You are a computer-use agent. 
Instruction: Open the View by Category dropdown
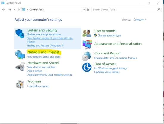tap(140, 19)
